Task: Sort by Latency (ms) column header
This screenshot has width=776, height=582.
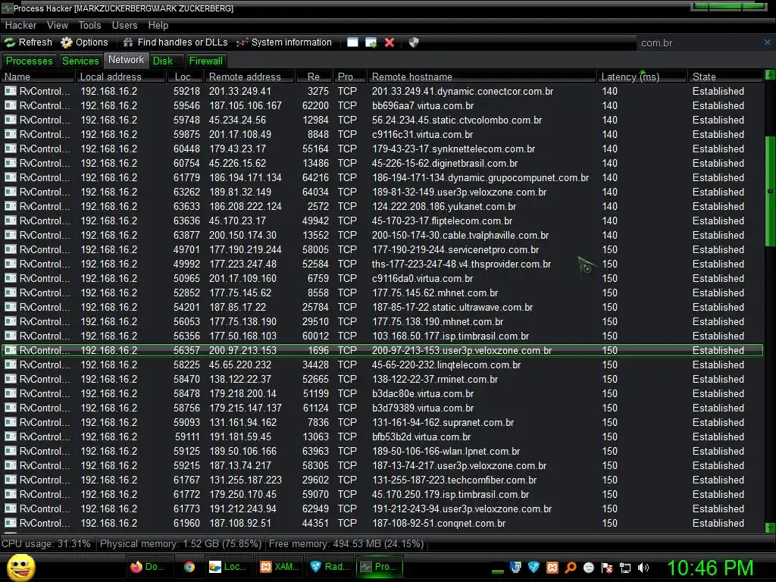Action: pyautogui.click(x=642, y=77)
